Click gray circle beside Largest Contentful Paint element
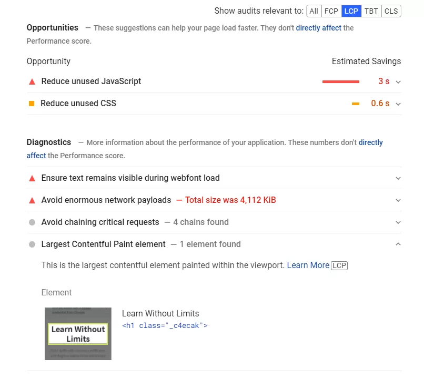Viewport: 424px width, 390px height. click(32, 244)
